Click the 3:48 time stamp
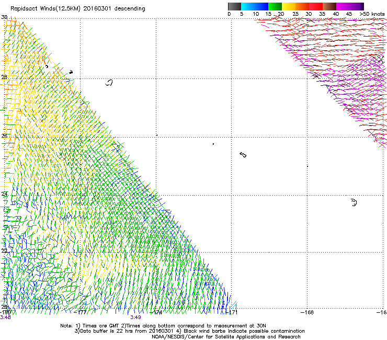387x340 pixels. click(x=5, y=318)
